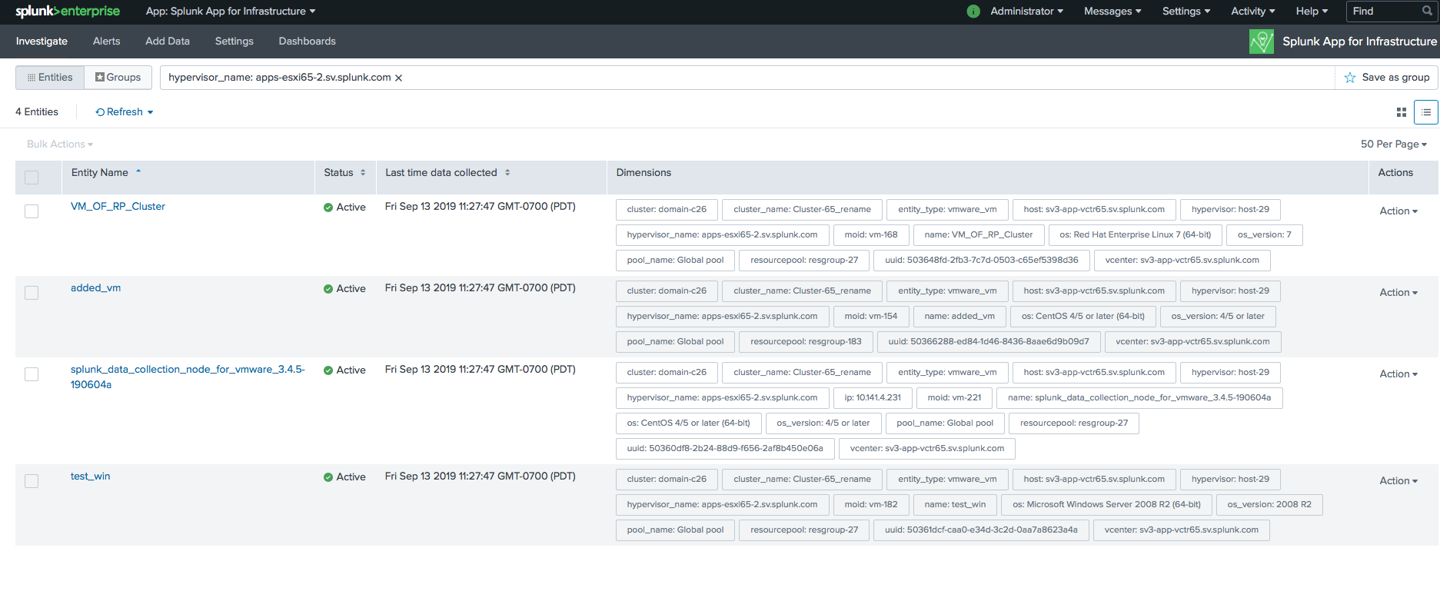Click resourcepool: resgroup-183 dimension tag
The height and width of the screenshot is (611, 1440).
[806, 342]
